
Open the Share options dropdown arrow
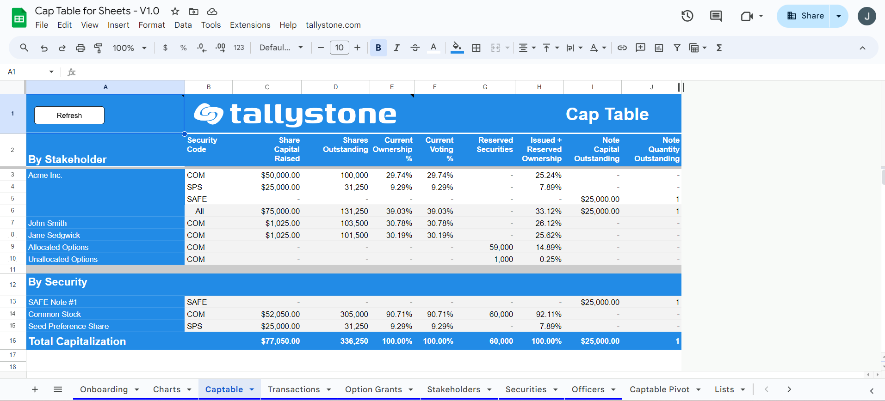point(839,16)
